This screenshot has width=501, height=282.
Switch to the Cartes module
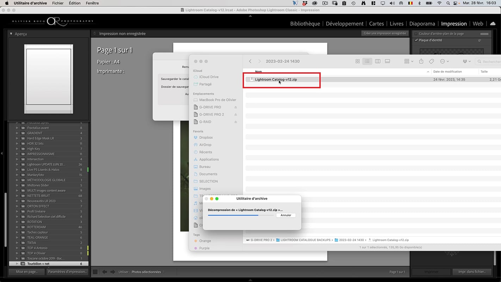[x=376, y=24]
